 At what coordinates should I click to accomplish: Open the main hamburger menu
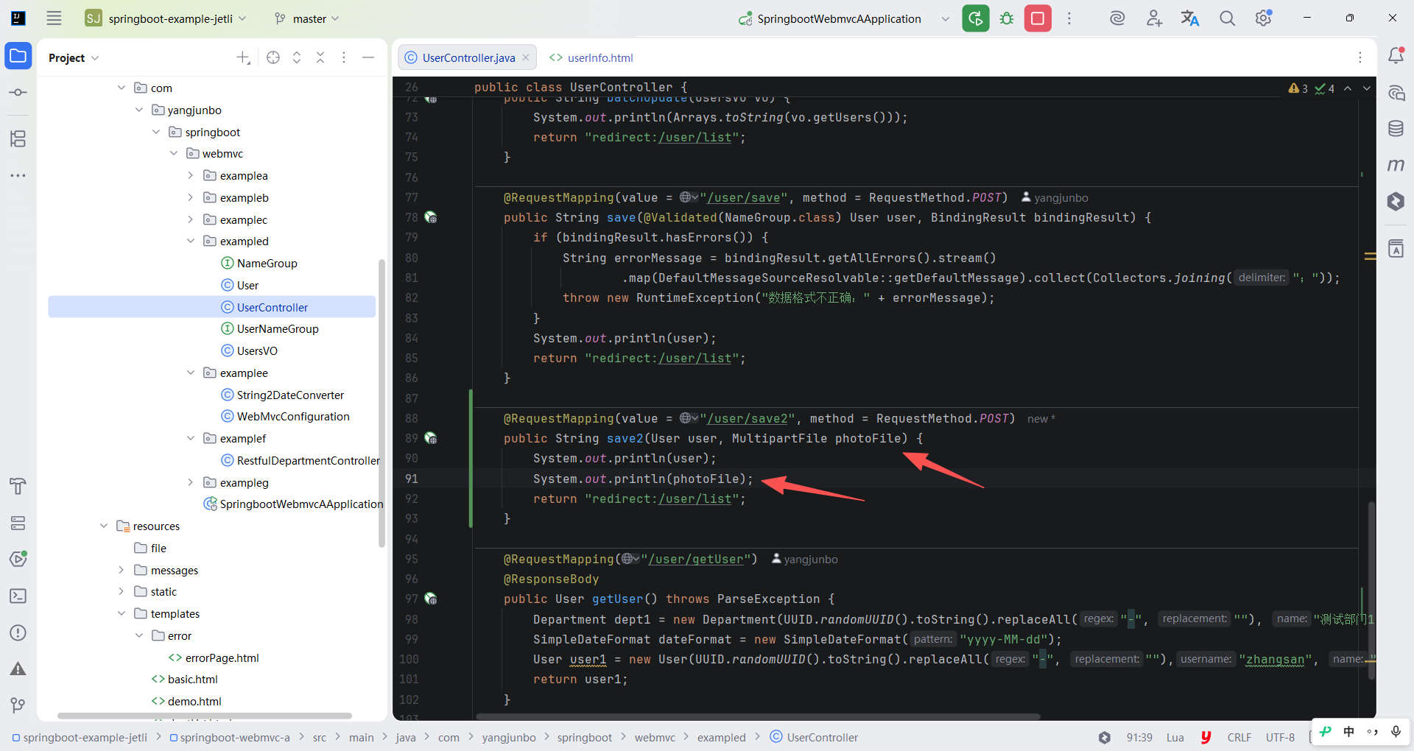pos(54,18)
